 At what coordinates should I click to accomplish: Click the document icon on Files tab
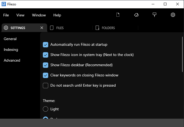(x=52, y=28)
